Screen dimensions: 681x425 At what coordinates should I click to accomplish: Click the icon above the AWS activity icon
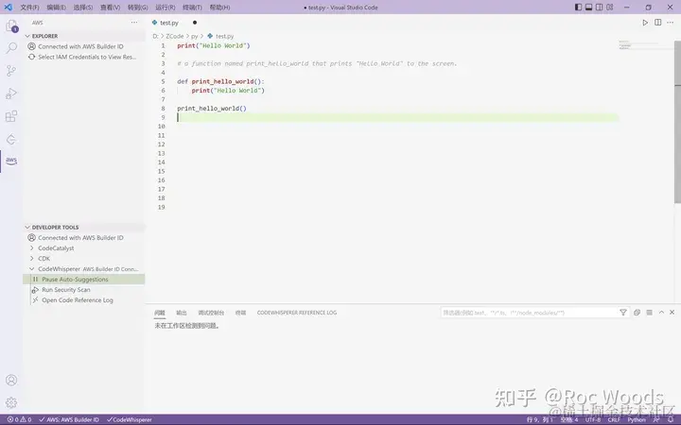tap(11, 139)
